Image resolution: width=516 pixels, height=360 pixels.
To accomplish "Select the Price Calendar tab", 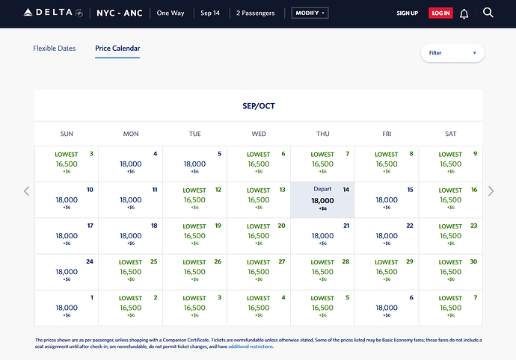I will point(117,49).
